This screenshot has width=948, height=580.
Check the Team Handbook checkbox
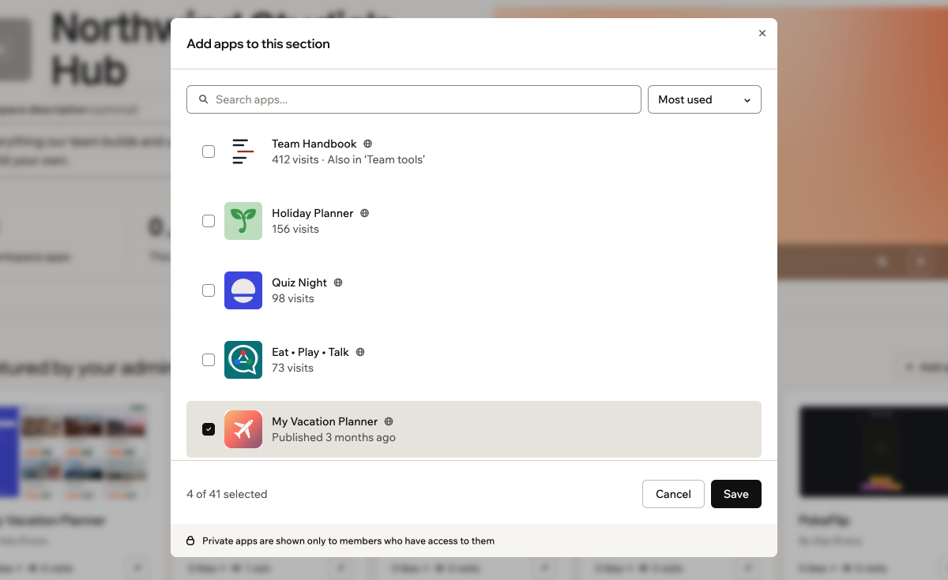tap(209, 152)
